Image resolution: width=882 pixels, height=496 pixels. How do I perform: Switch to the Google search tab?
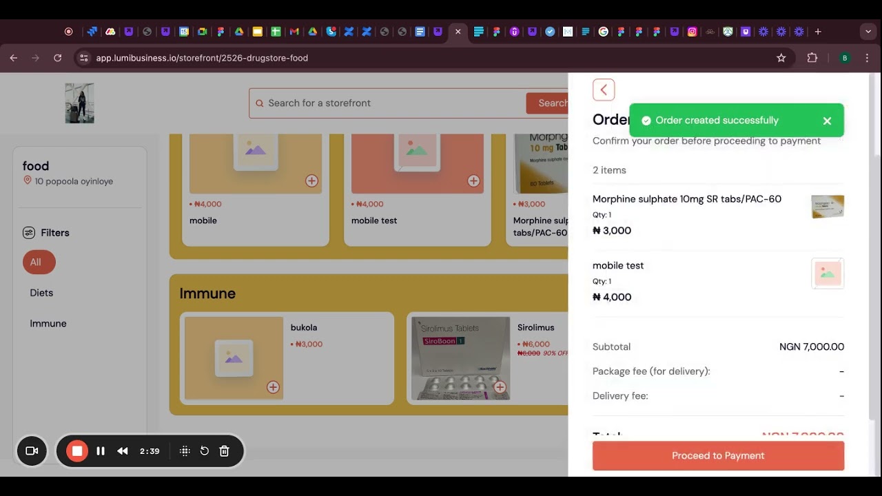[x=603, y=32]
